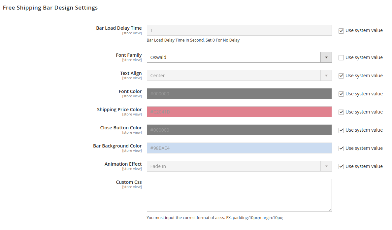Click the Font Family dropdown arrow button
Image resolution: width=392 pixels, height=230 pixels.
tap(326, 57)
